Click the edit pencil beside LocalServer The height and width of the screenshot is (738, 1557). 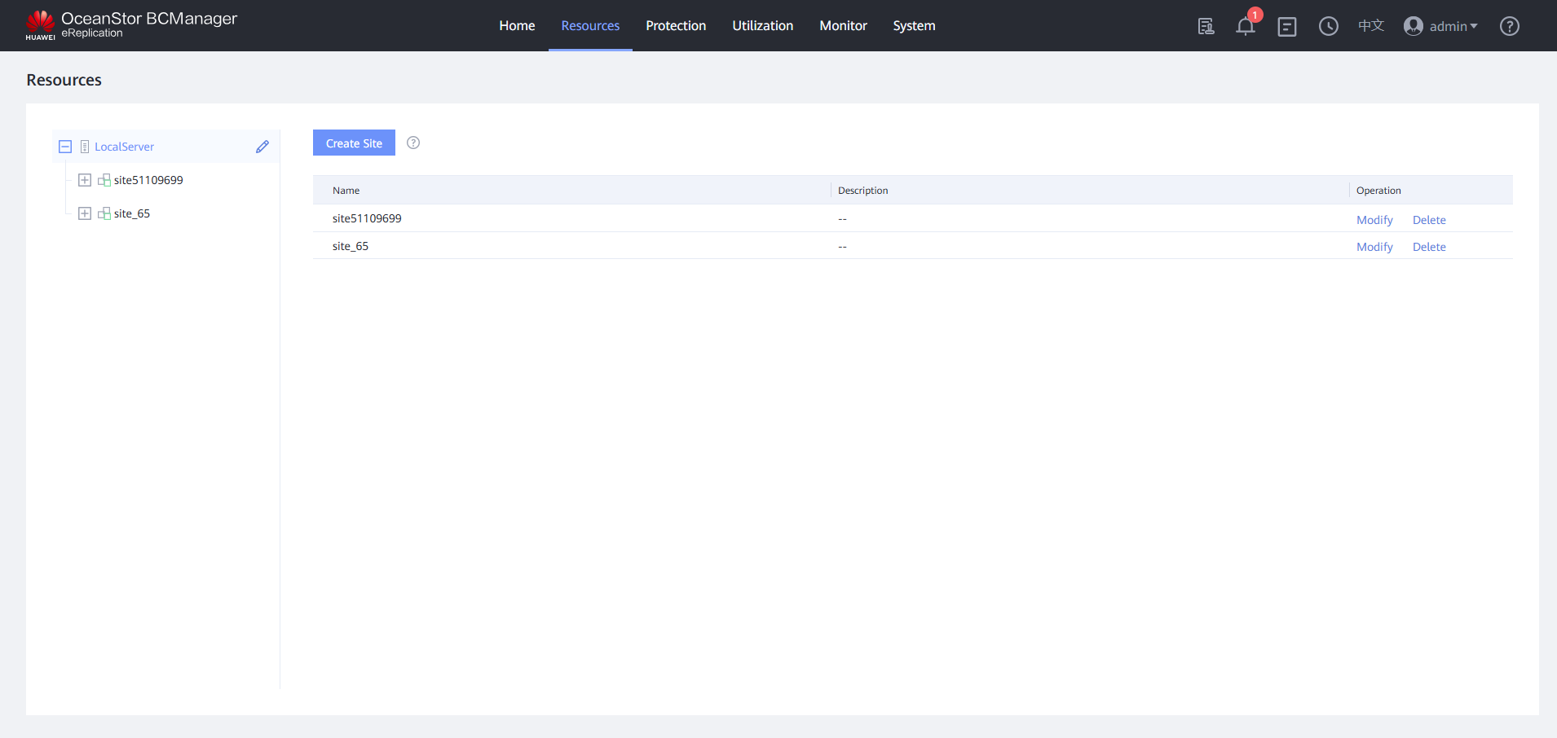[x=262, y=147]
